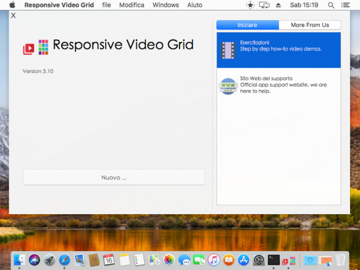Click the Nuovo ... button

pyautogui.click(x=114, y=177)
